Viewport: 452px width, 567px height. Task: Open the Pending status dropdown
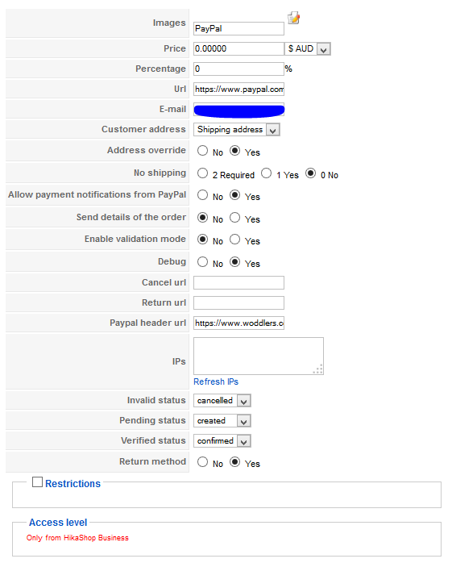click(222, 421)
